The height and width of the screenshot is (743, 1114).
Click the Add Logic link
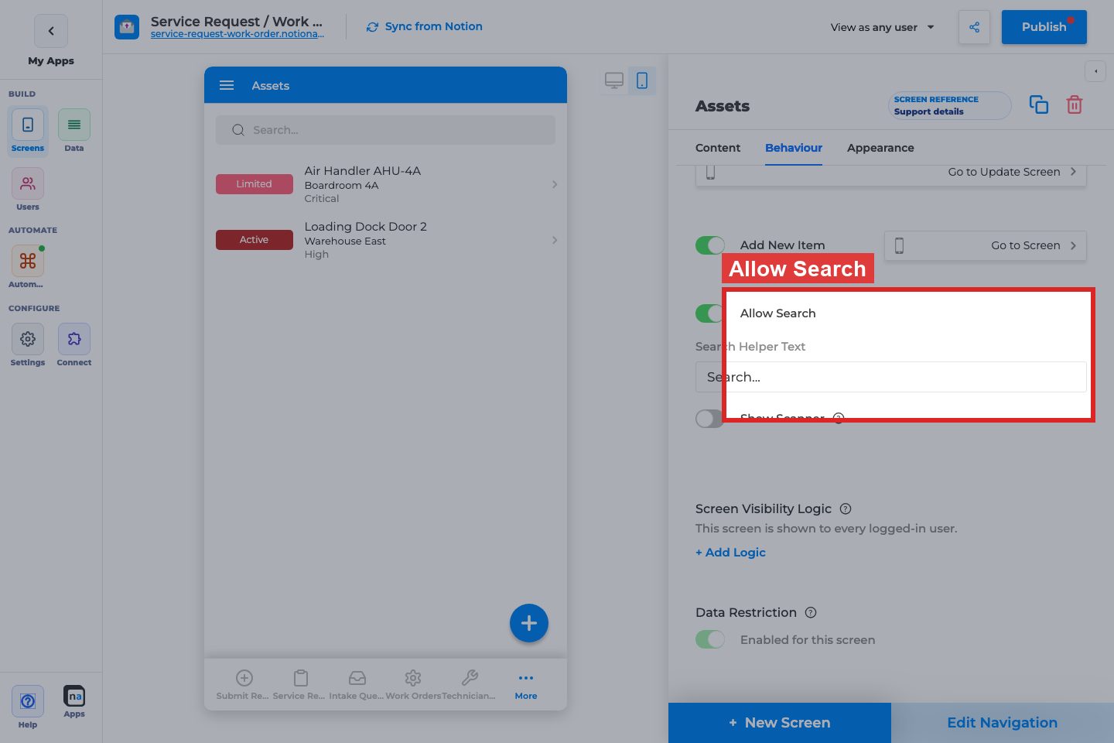coord(730,553)
